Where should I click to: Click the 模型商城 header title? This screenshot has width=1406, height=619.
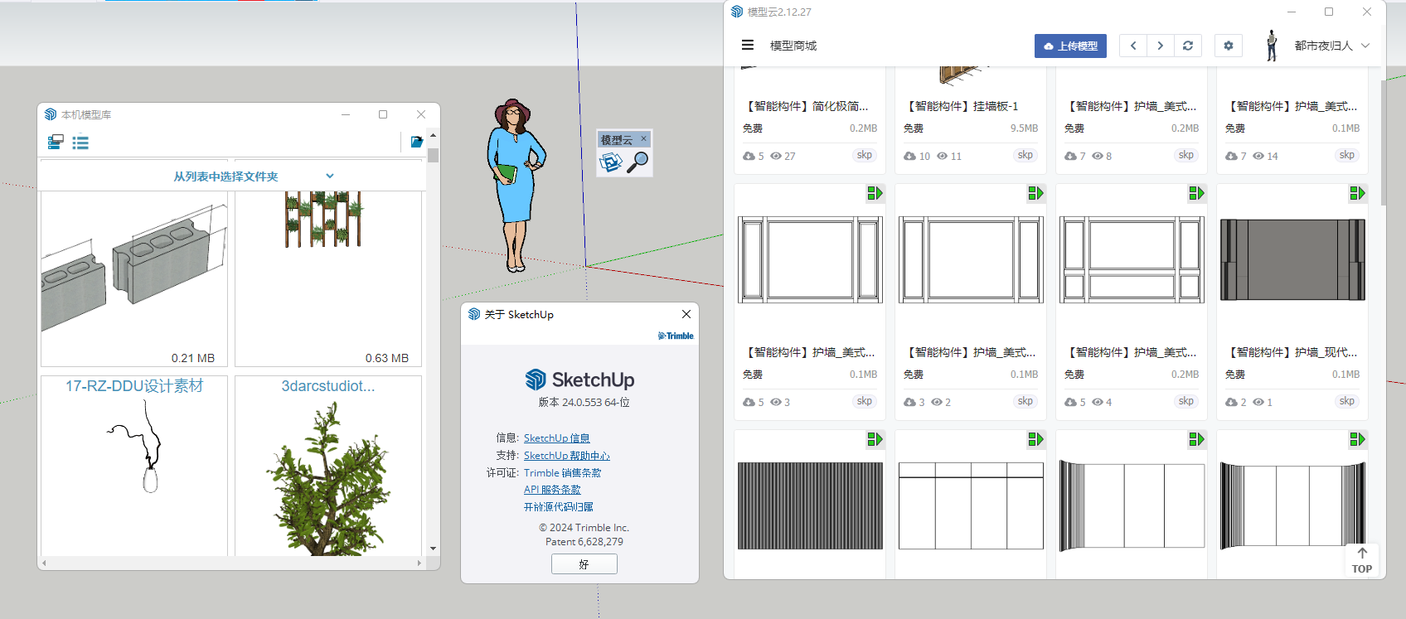(793, 46)
